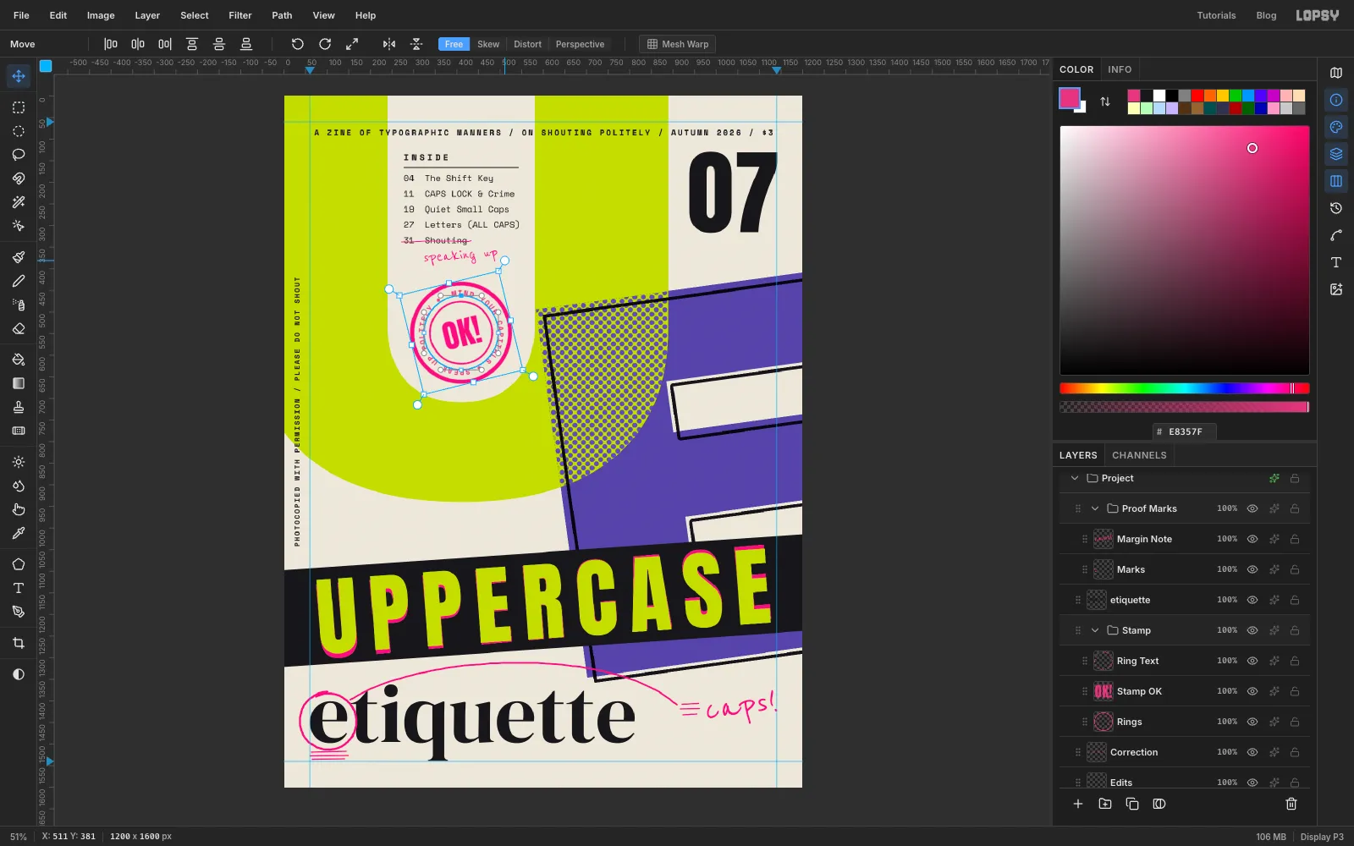Switch to the Info tab
The image size is (1354, 846).
(x=1120, y=69)
